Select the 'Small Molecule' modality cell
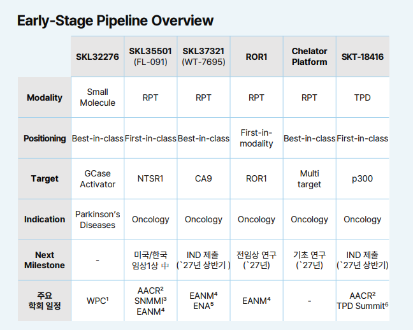Screen dimensions: 413x330 coord(98,97)
